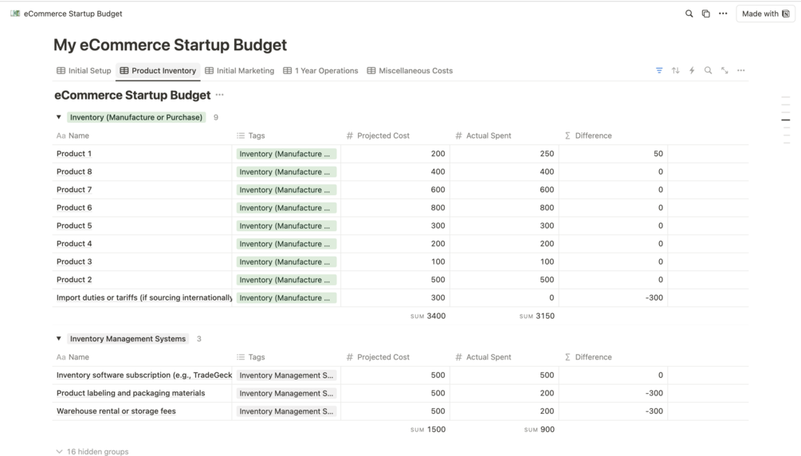The image size is (801, 456).
Task: Switch to the Initial Marketing tab
Action: coord(240,71)
